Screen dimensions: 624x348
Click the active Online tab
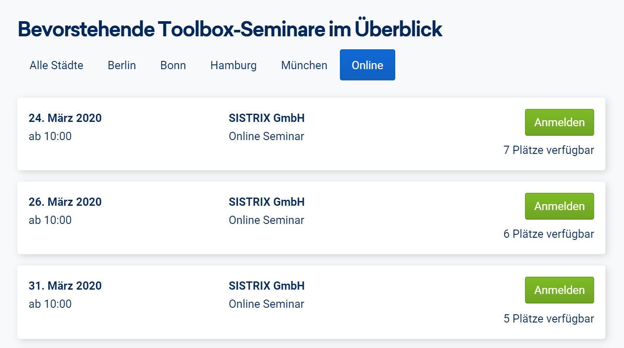(367, 65)
